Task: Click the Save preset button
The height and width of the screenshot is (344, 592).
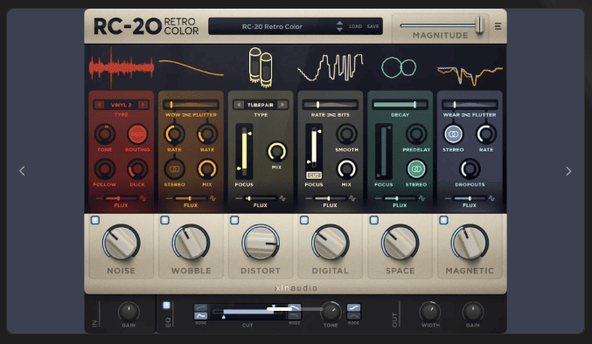Action: click(x=373, y=26)
